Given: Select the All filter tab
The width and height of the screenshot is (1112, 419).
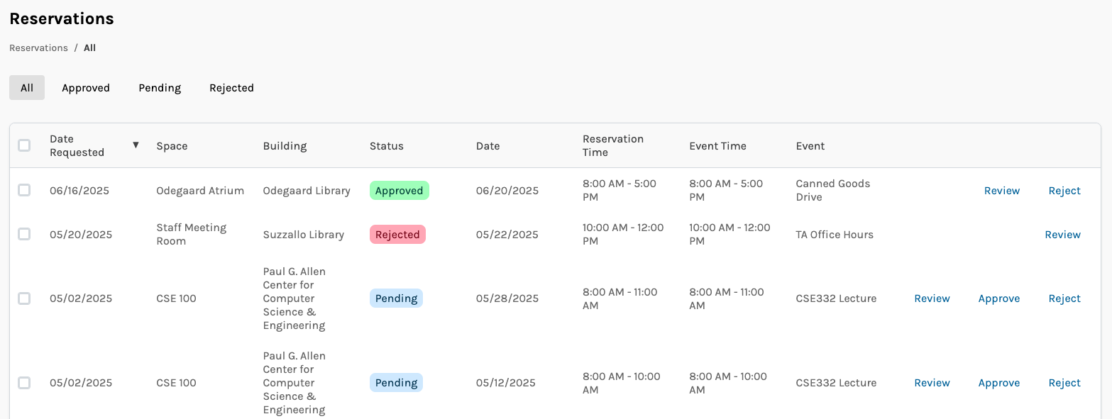Looking at the screenshot, I should [26, 87].
